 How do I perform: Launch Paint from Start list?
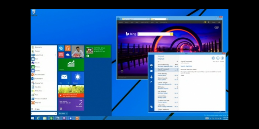[x=44, y=95]
